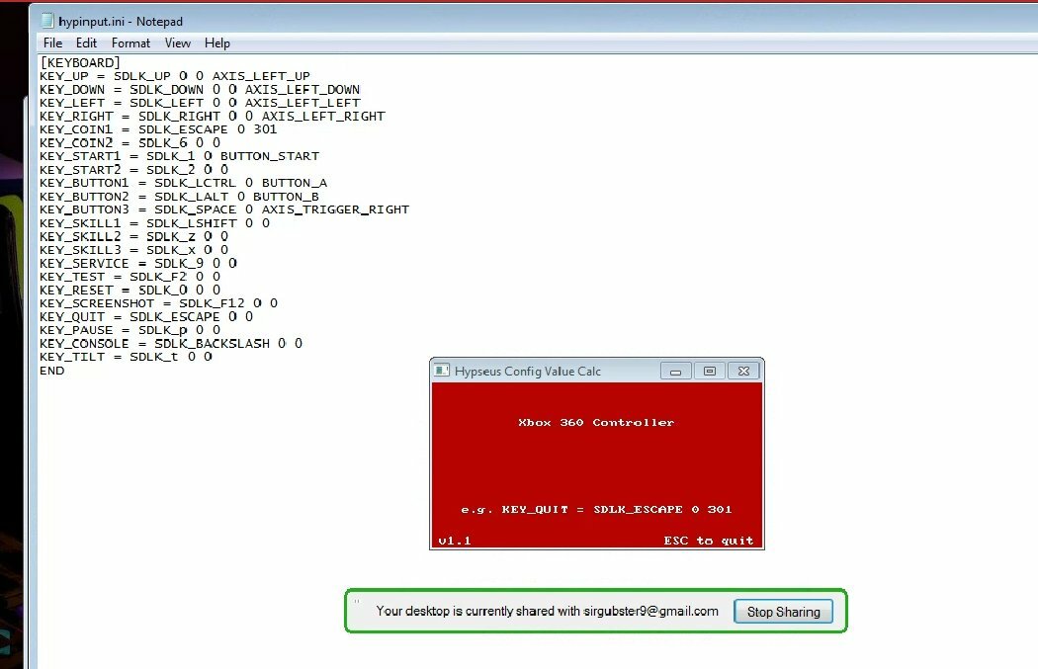
Task: Maximize the Hypseus Config Value Calc window
Action: click(709, 372)
